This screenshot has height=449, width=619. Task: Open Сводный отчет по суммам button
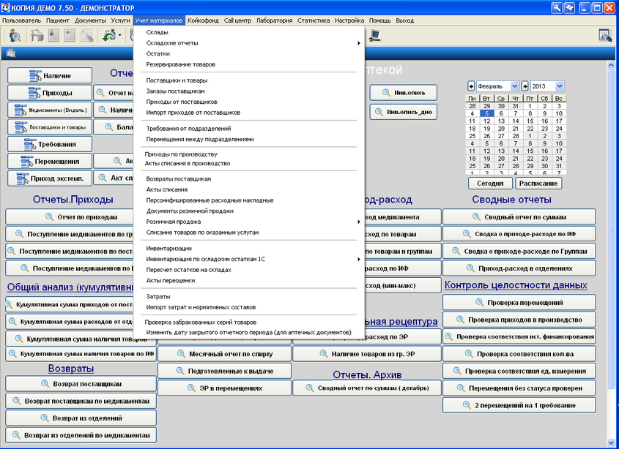click(519, 216)
